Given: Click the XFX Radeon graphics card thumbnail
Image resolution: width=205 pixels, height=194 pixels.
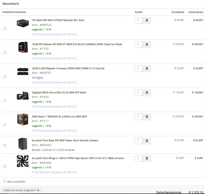Looking at the screenshot, I should [x=23, y=47].
